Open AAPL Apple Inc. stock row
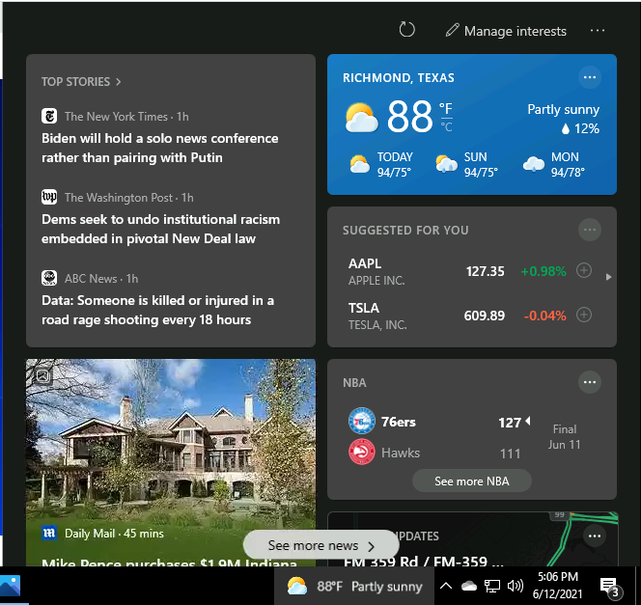This screenshot has width=641, height=605. point(470,271)
